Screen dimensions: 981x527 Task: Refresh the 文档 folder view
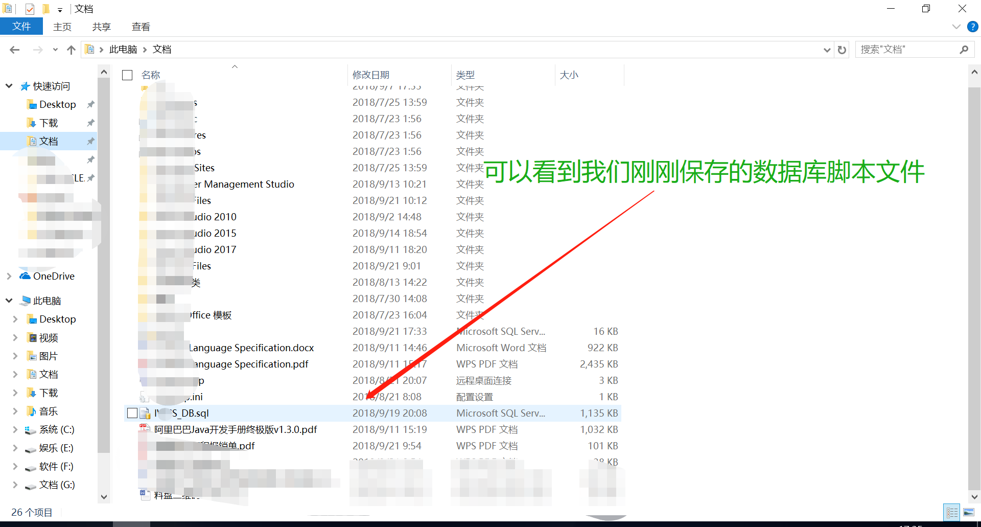click(842, 50)
